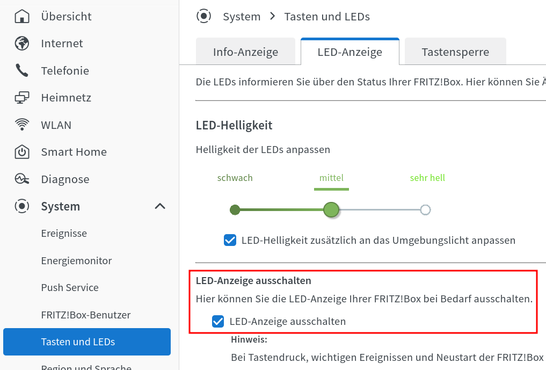Click System in the breadcrumb path
This screenshot has height=370, width=546.
pos(242,17)
